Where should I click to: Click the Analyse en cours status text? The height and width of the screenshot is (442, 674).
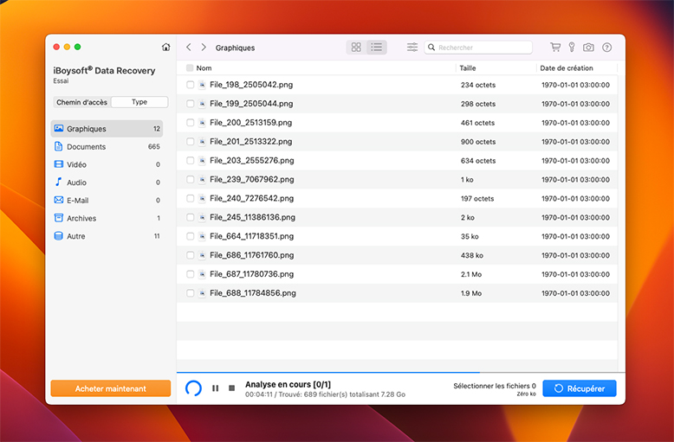pyautogui.click(x=288, y=384)
